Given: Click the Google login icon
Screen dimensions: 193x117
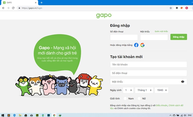Looking at the screenshot, I should coord(143,45).
